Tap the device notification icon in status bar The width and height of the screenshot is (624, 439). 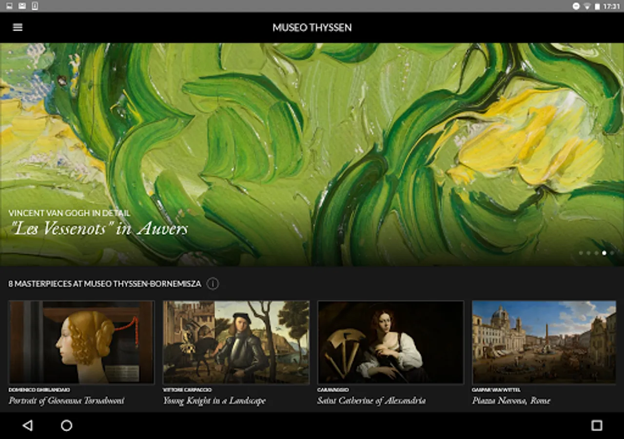[35, 6]
